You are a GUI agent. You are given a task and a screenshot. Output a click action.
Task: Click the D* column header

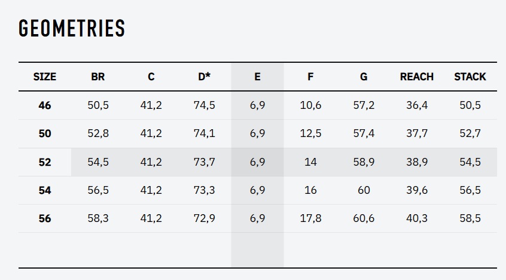pos(205,77)
